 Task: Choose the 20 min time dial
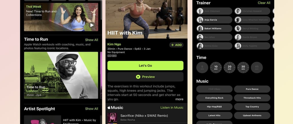(x=229, y=67)
